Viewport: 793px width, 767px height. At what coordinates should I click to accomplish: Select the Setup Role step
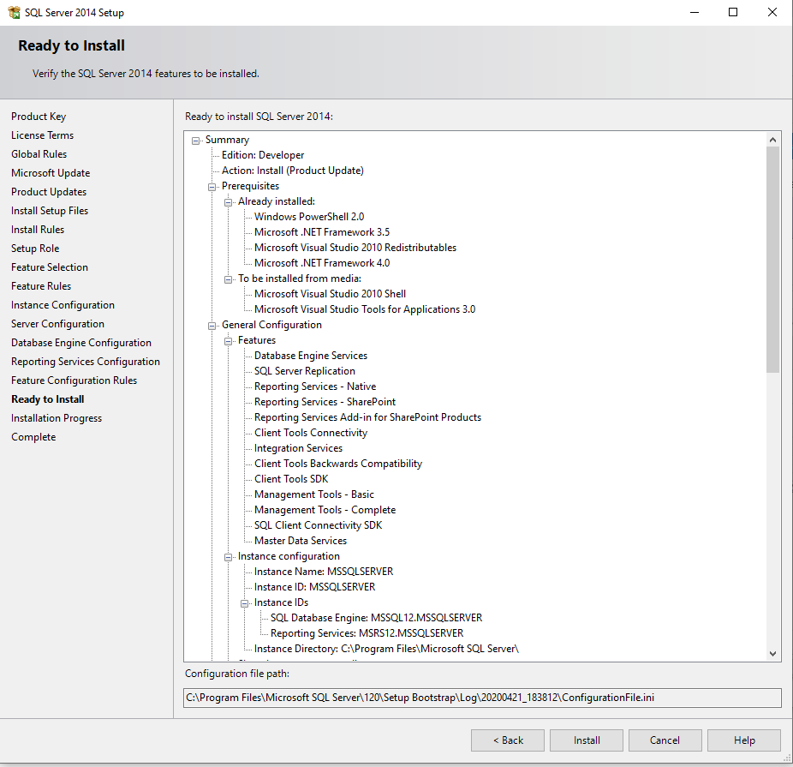(x=35, y=249)
